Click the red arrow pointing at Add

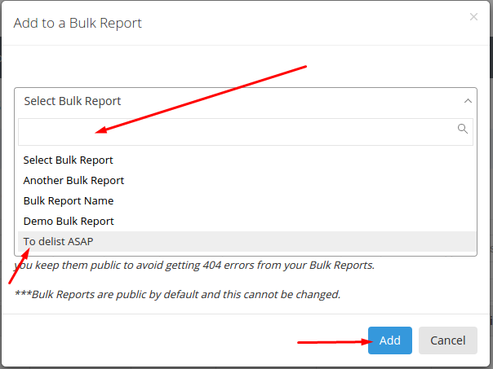335,341
